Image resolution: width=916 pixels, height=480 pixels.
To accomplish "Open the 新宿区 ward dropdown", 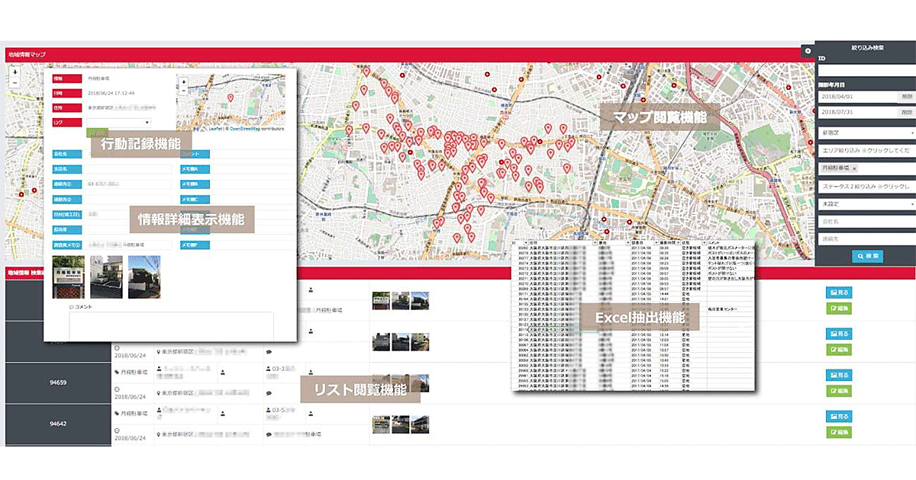I will click(865, 133).
